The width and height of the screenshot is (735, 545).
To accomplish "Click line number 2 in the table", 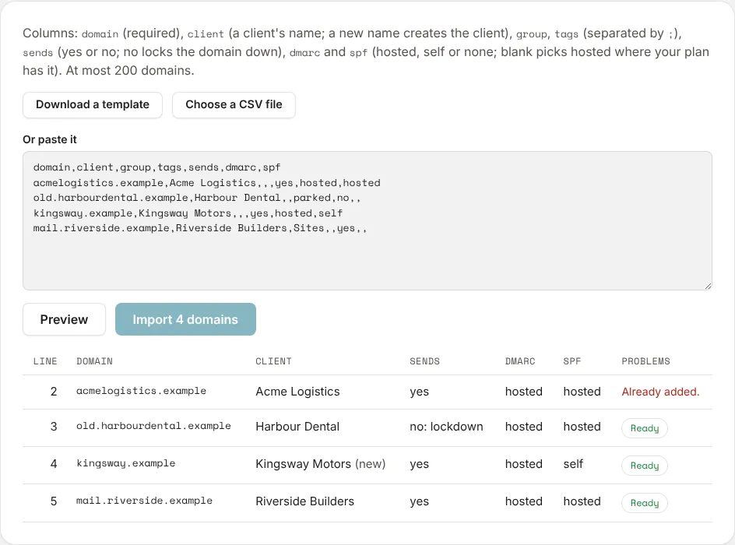I will click(x=54, y=392).
